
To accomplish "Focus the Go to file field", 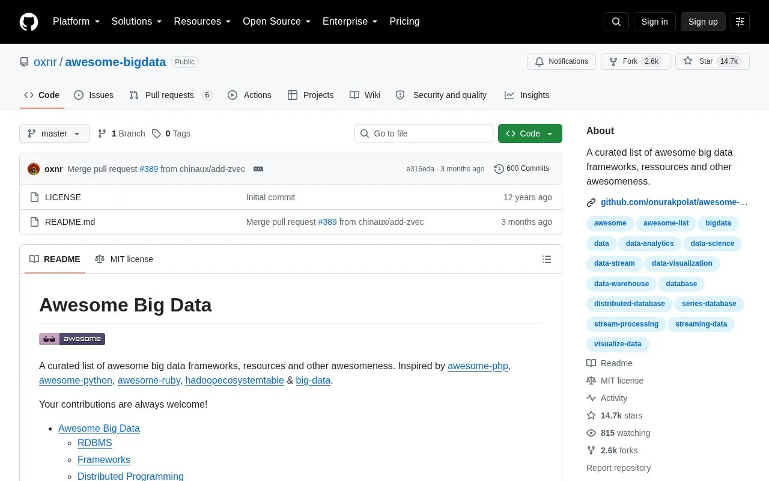I will [424, 133].
